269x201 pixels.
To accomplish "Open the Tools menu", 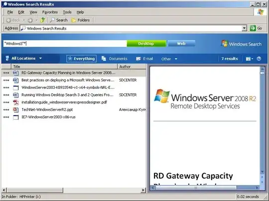I will click(67, 12).
